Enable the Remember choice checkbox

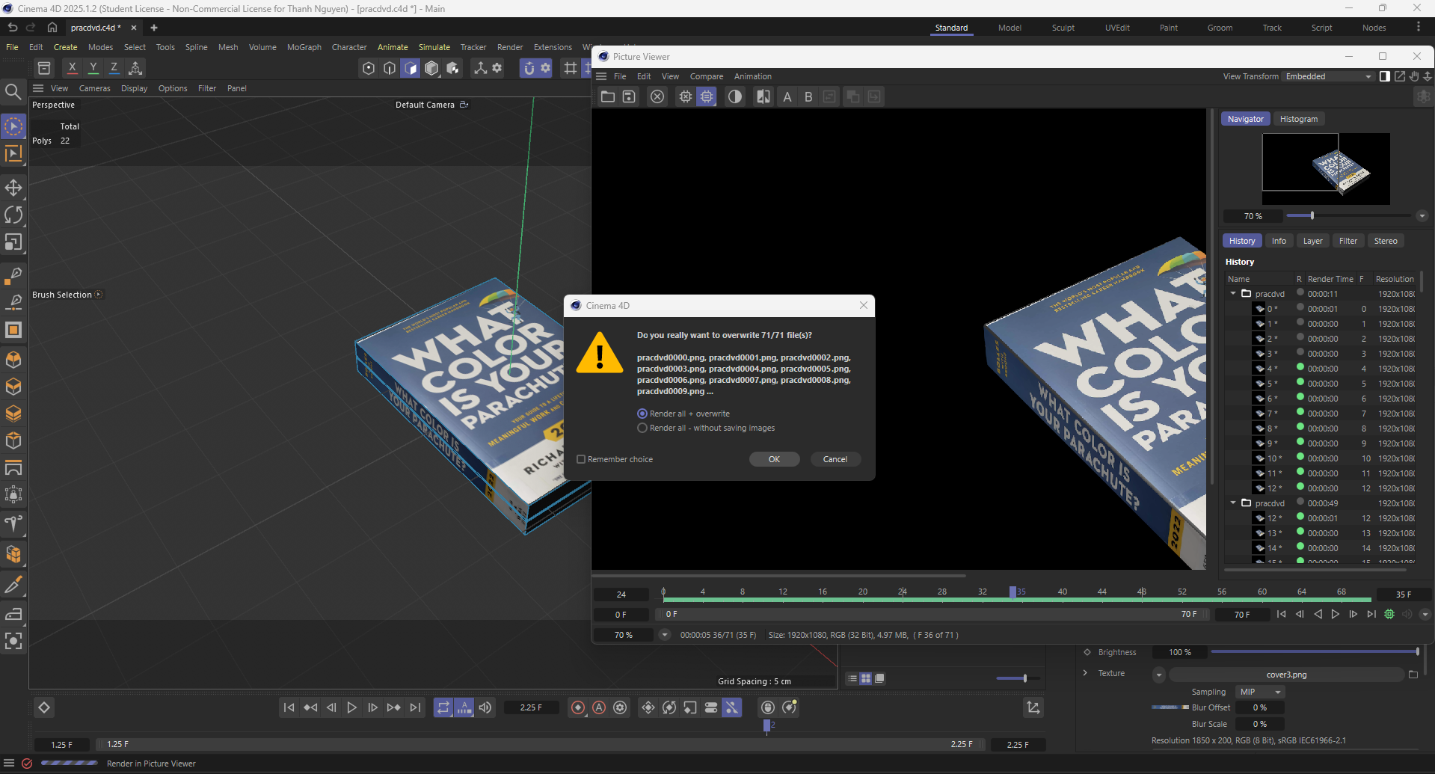[581, 458]
